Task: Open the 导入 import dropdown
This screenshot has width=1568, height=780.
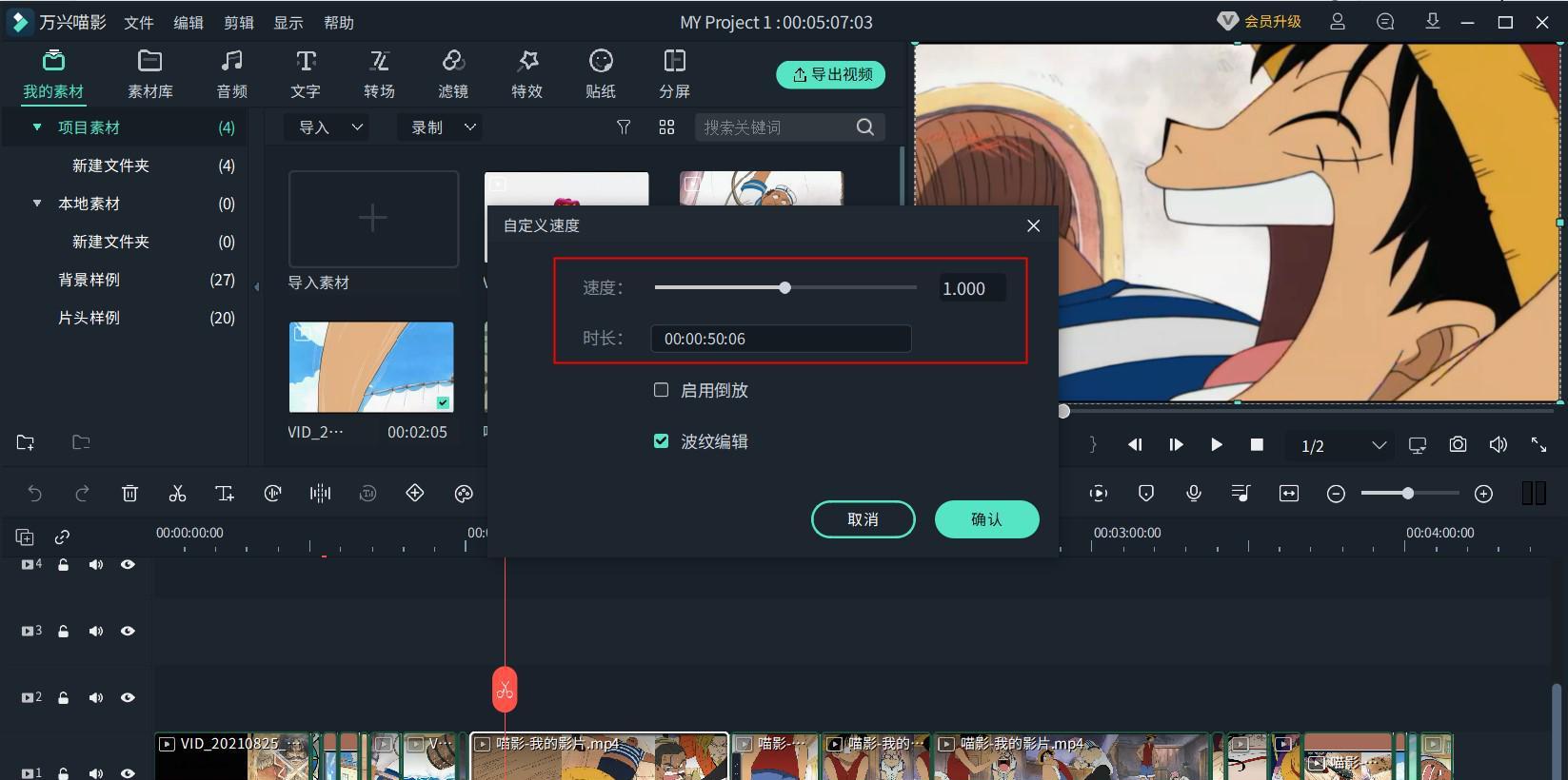Action: pos(328,127)
